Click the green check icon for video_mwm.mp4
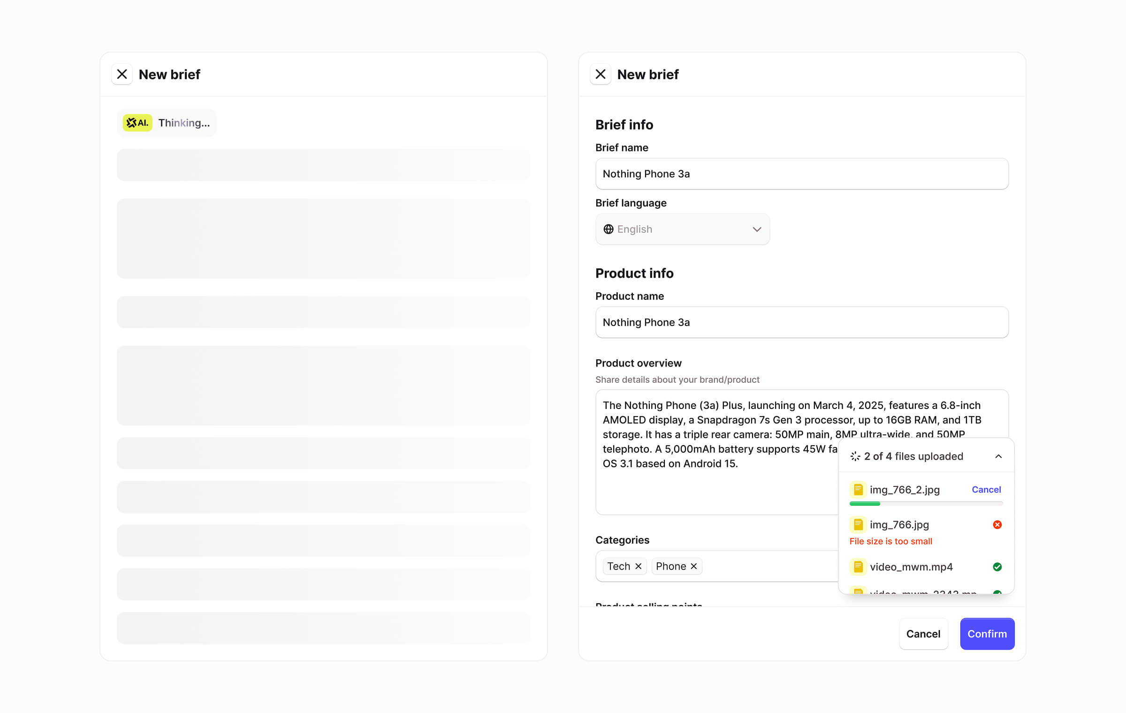 point(997,567)
